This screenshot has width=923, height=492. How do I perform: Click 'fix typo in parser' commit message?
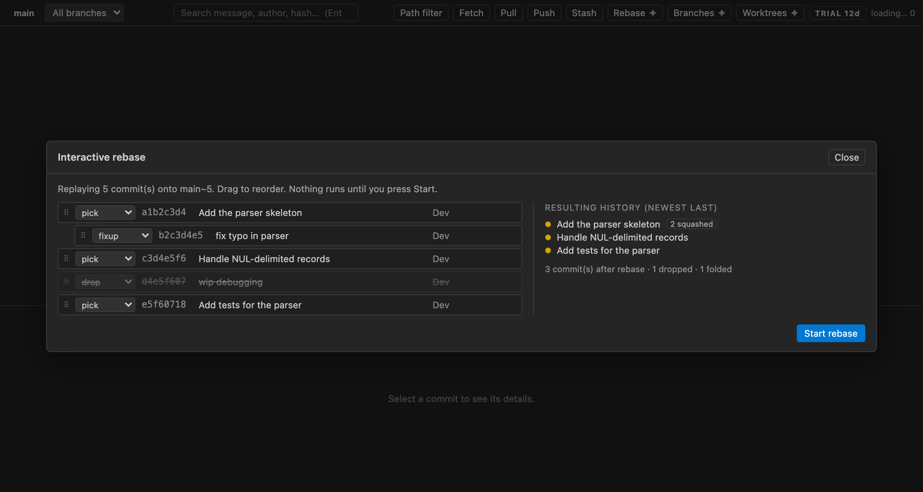(x=252, y=236)
